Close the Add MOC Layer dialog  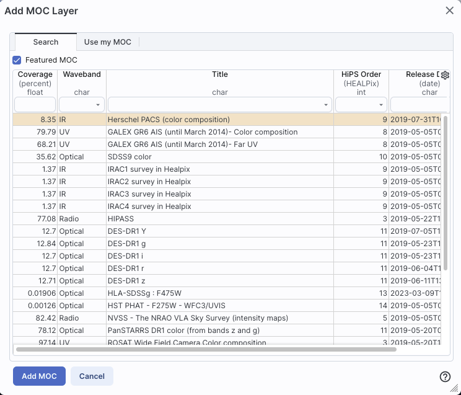[x=449, y=11]
